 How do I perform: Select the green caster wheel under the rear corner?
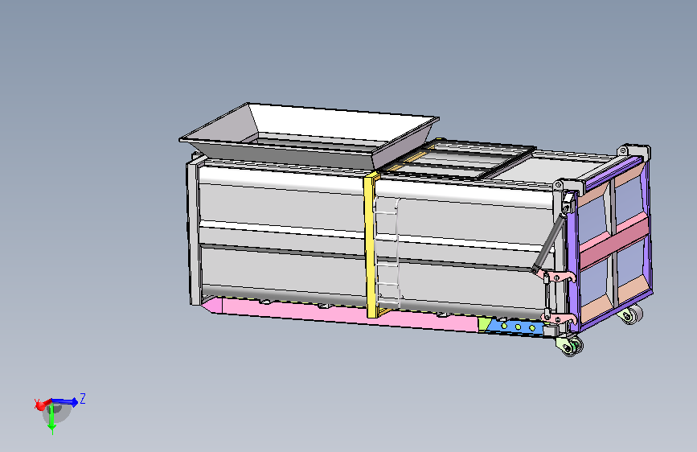click(x=570, y=346)
